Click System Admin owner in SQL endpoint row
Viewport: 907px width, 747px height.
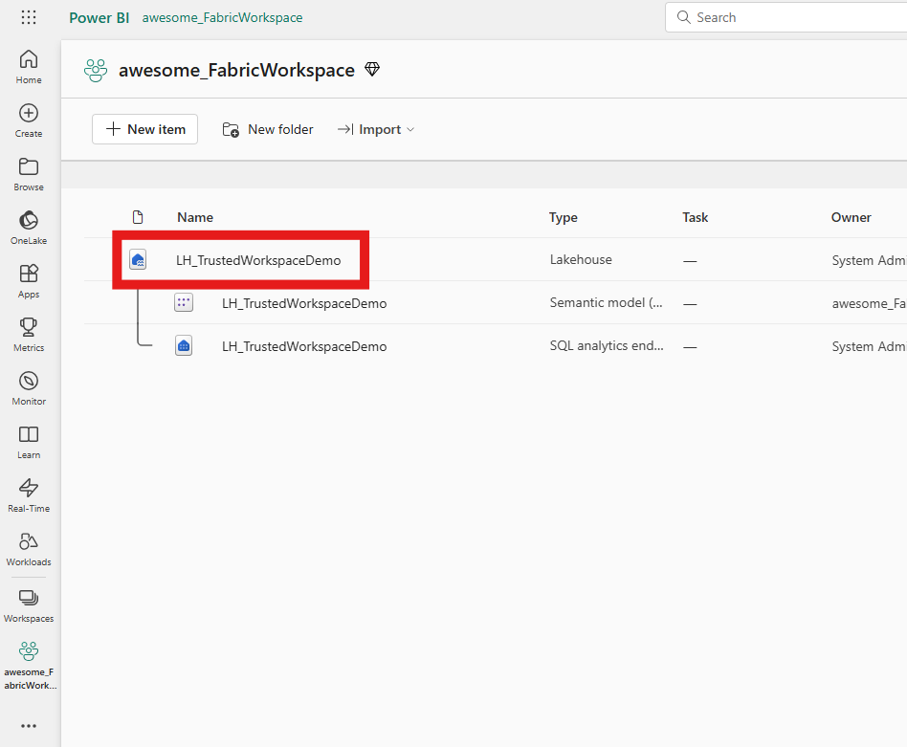point(870,346)
